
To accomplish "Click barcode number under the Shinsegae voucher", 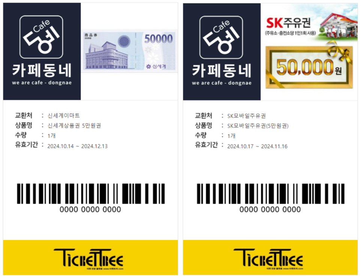I will (90, 210).
